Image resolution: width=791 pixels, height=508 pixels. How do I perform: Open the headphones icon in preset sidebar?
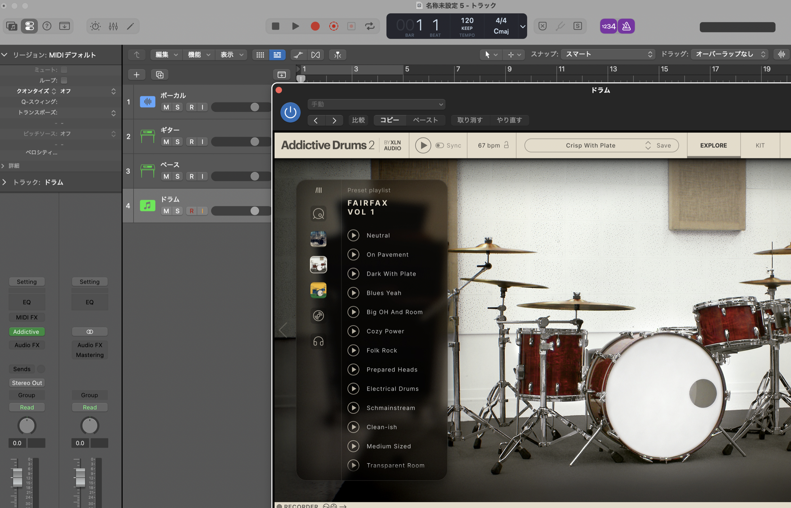[x=318, y=341]
